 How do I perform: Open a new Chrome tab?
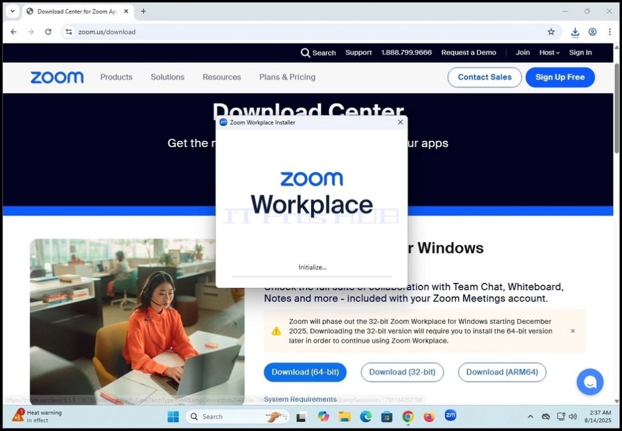[143, 11]
